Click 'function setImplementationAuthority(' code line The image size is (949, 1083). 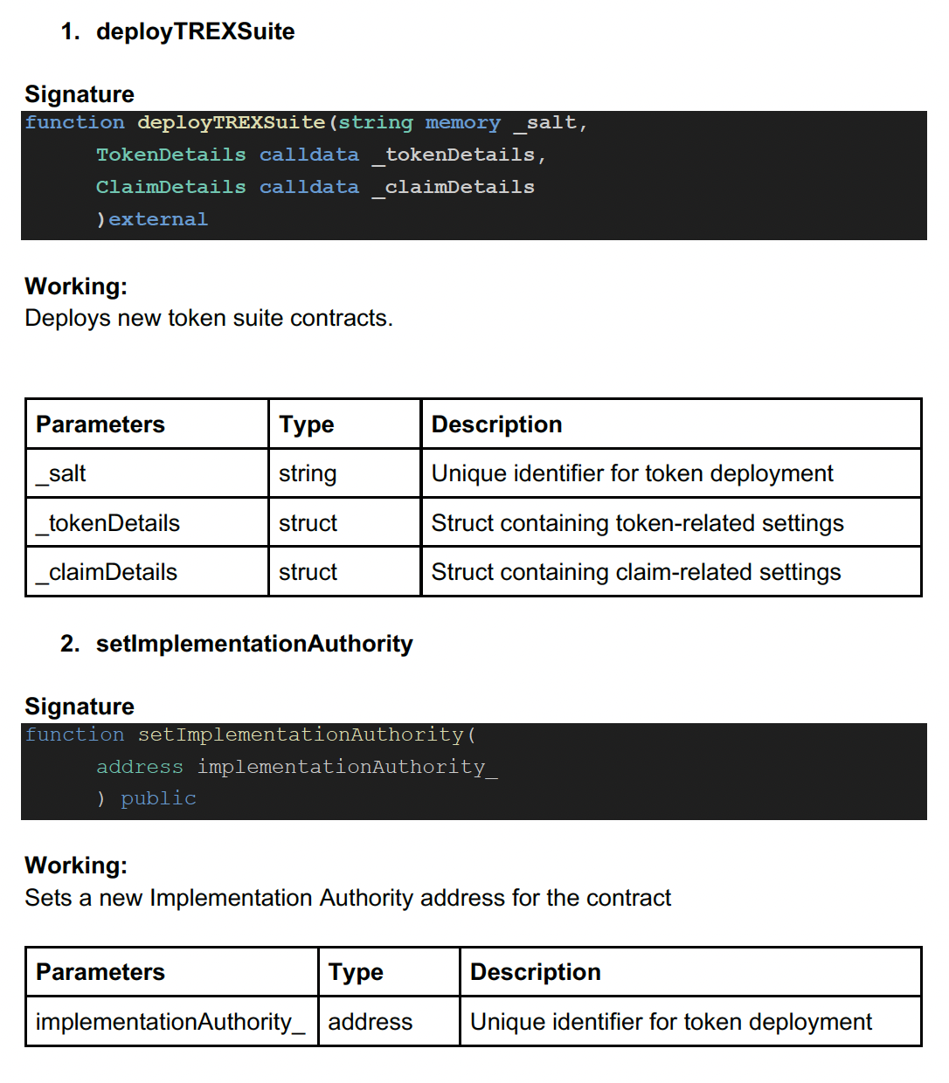click(250, 735)
